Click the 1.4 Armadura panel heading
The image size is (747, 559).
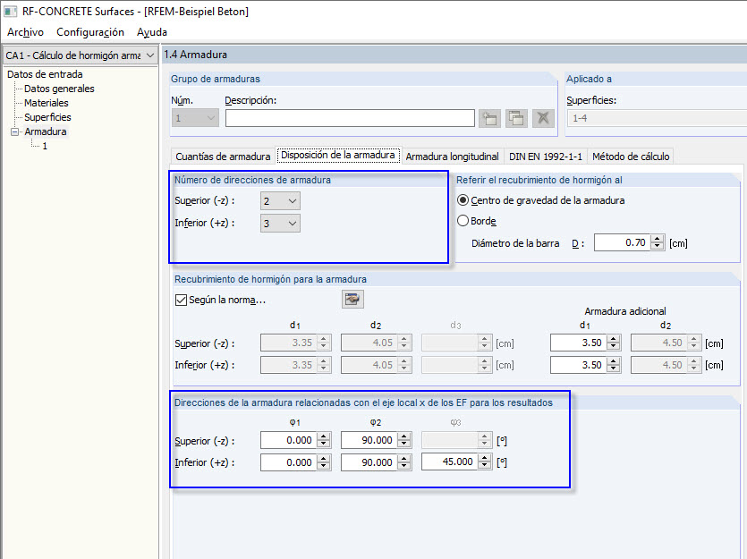pyautogui.click(x=195, y=55)
